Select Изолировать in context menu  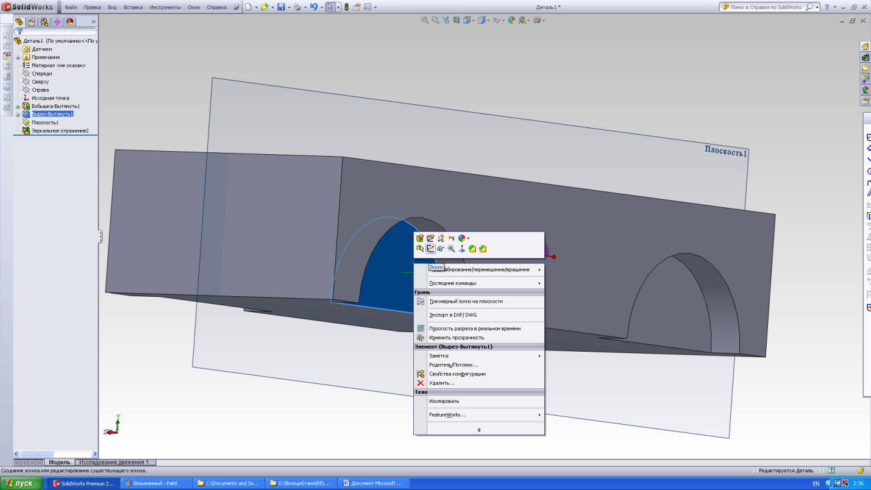coord(444,401)
